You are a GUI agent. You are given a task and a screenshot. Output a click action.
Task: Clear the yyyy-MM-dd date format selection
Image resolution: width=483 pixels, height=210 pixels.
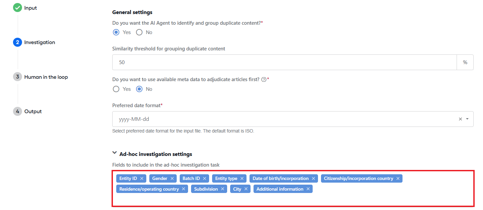[460, 119]
